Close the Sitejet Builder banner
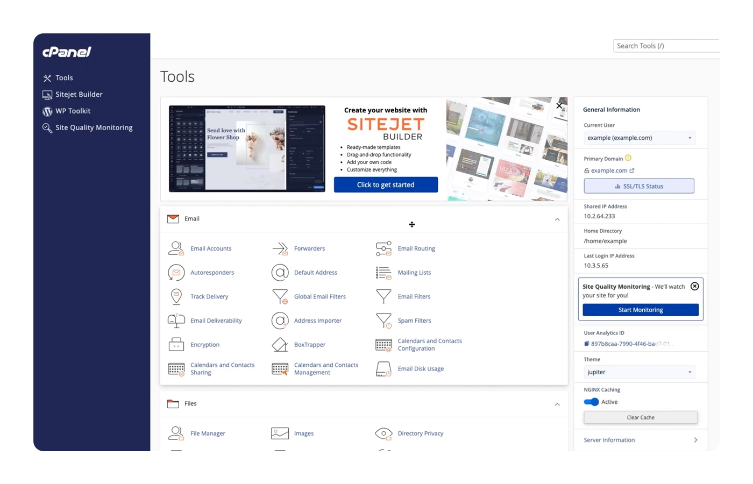 pos(559,106)
